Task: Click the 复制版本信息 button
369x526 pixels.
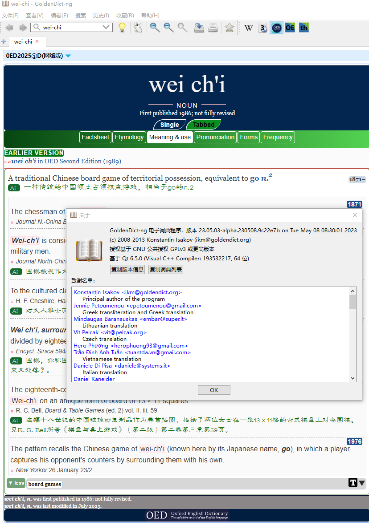Action: (127, 270)
